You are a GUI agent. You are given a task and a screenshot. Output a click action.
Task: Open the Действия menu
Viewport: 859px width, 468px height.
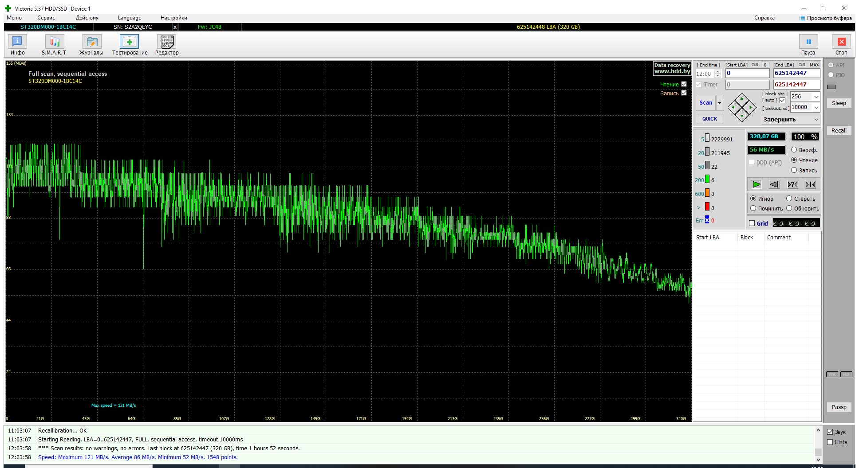click(87, 18)
